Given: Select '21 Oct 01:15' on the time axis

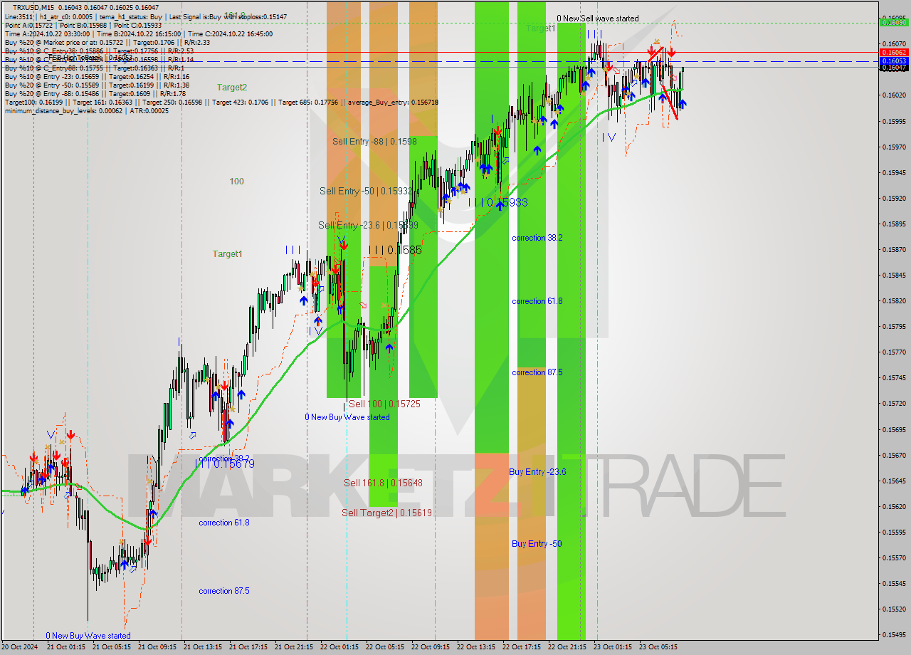Looking at the screenshot, I should point(66,647).
